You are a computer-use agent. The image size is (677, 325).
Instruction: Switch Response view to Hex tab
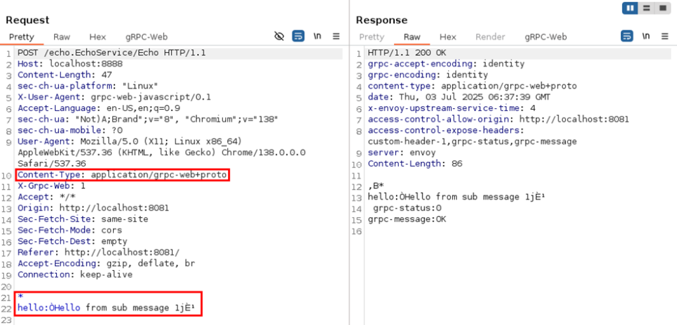coord(448,37)
